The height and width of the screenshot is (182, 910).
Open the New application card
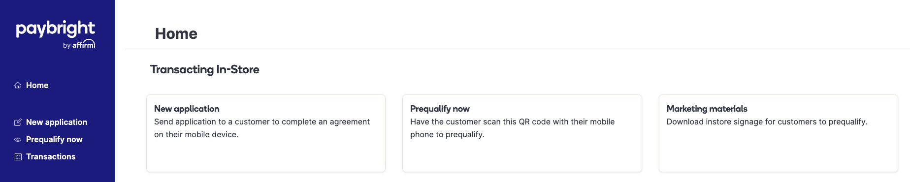coord(266,133)
